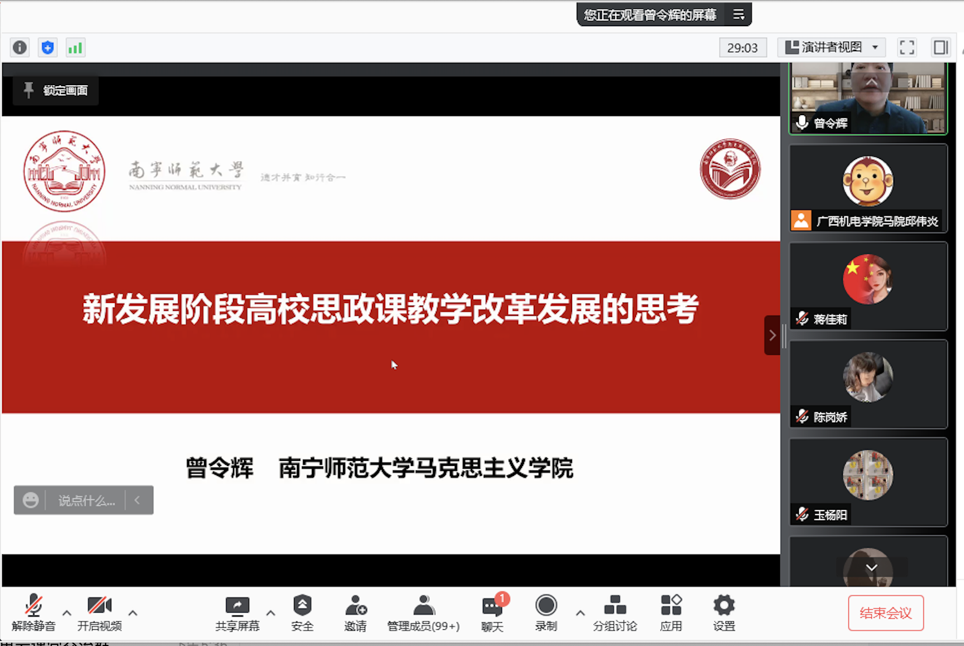This screenshot has height=646, width=964.
Task: Open options menu on the screen-viewing banner
Action: pos(739,14)
